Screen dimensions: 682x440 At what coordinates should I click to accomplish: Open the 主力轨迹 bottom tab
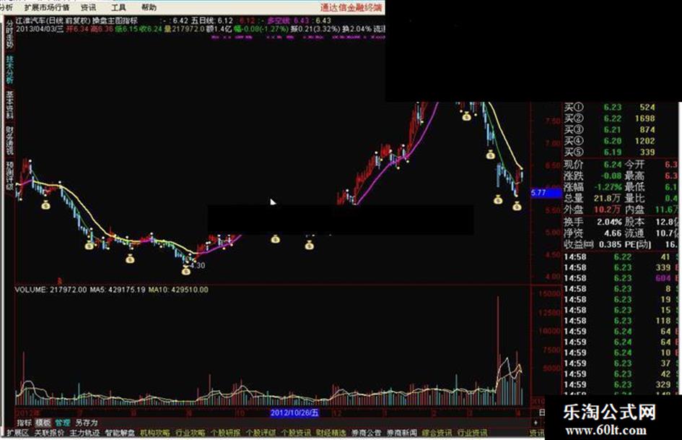85,433
